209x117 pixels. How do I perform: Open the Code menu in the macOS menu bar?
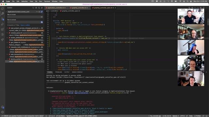8,1
